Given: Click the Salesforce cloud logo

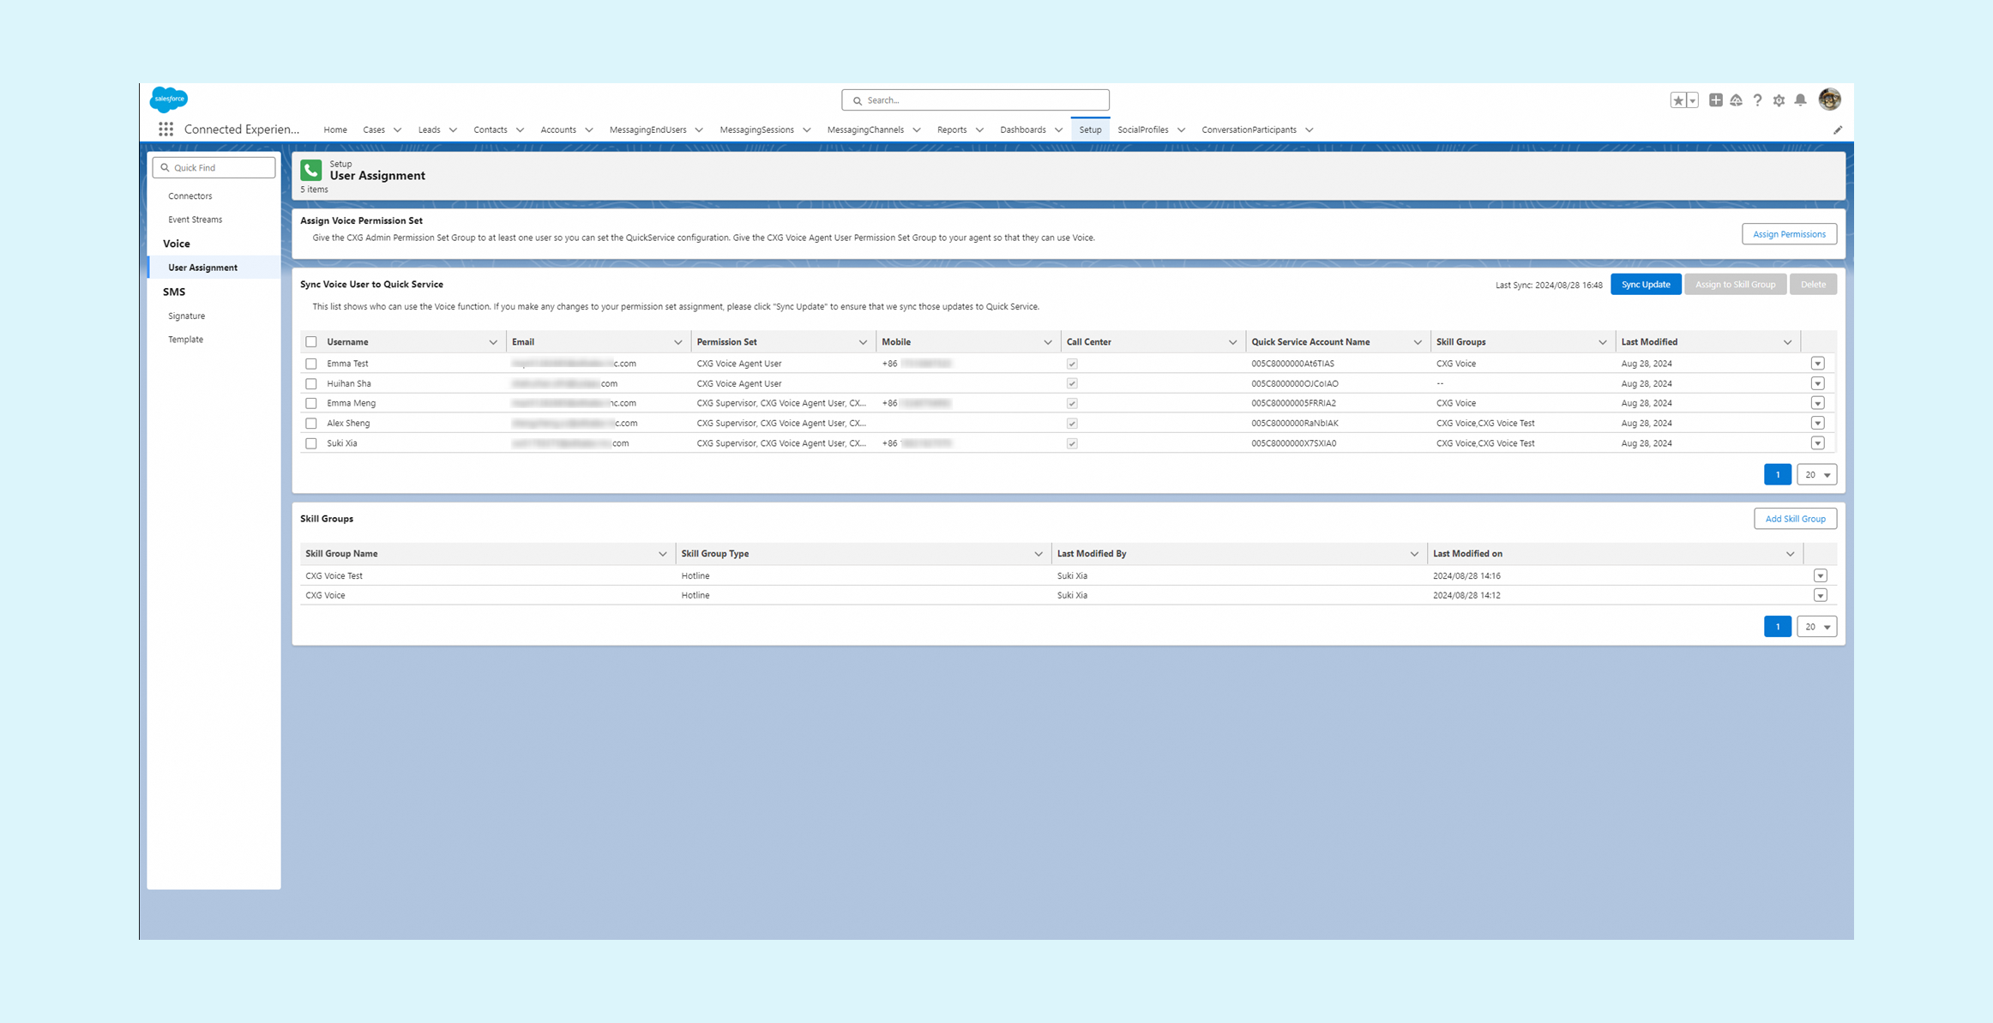Looking at the screenshot, I should tap(169, 99).
